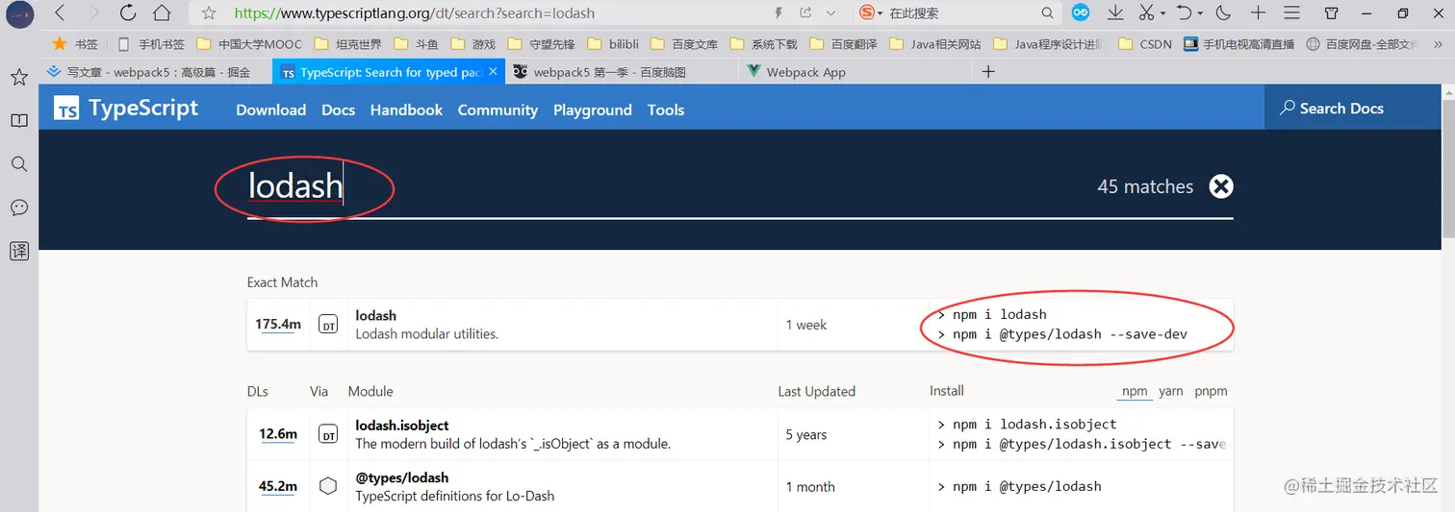This screenshot has width=1455, height=512.
Task: Open the 守望先锋 bookmark folder
Action: (x=540, y=44)
